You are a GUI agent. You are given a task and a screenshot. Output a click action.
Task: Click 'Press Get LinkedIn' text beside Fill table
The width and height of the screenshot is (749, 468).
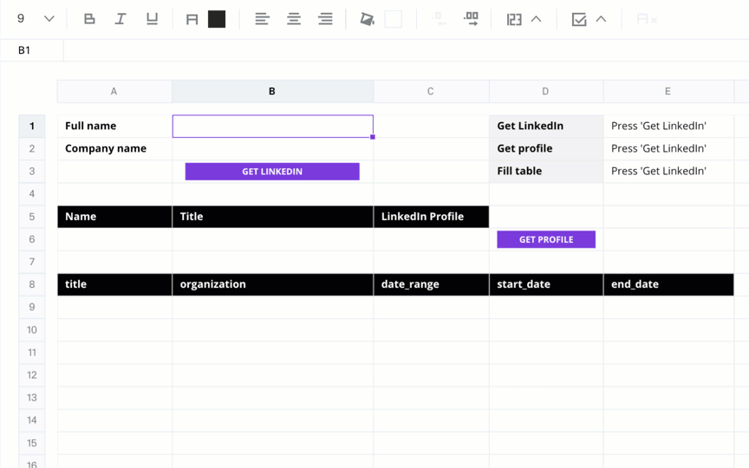(x=659, y=171)
